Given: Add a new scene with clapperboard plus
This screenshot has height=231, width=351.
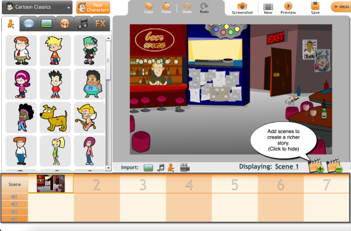Looking at the screenshot, I should tap(316, 166).
